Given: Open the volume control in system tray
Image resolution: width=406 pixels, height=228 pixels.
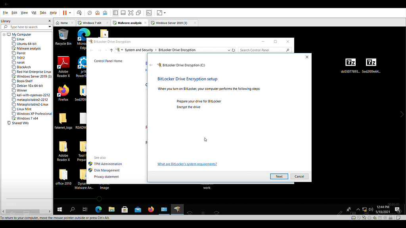Looking at the screenshot, I should pyautogui.click(x=371, y=209).
